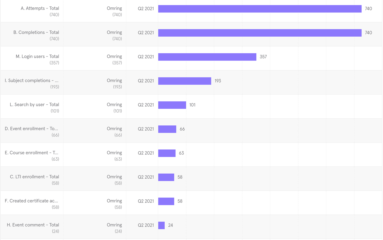The width and height of the screenshot is (383, 240).
Task: Select the Created certificate bar
Action: coord(166,201)
